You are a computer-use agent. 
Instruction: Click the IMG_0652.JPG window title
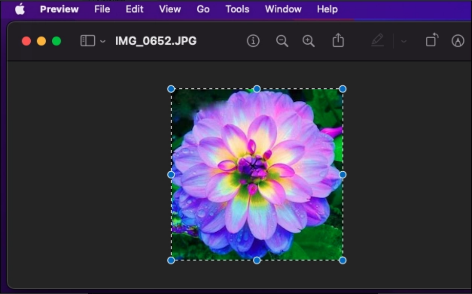(156, 41)
